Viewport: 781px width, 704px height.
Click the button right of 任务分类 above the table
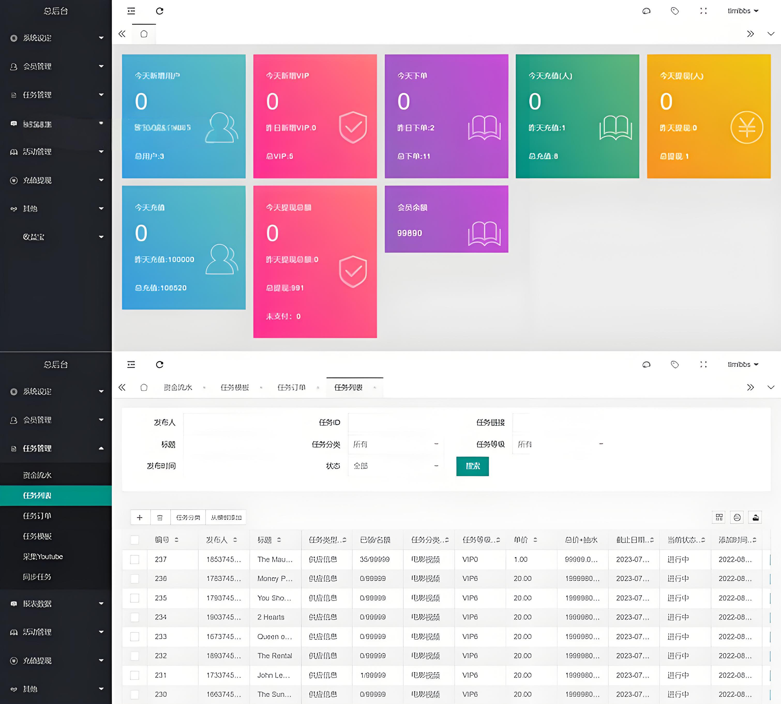coord(226,518)
